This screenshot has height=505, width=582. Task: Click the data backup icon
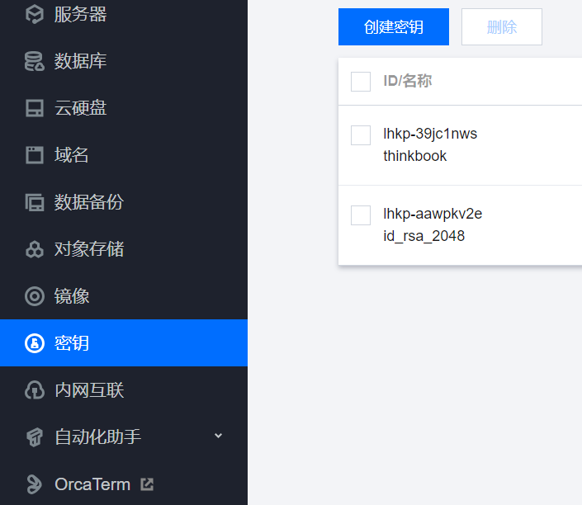click(x=35, y=202)
